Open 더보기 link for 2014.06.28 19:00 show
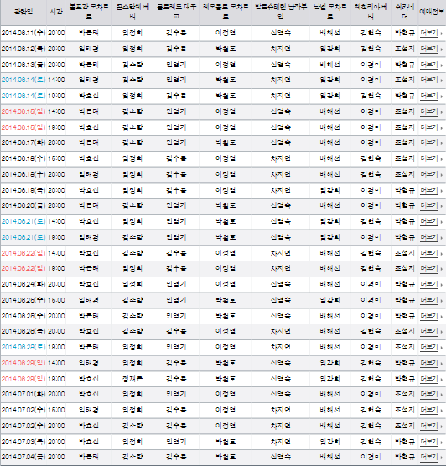446x466 pixels. (x=429, y=347)
